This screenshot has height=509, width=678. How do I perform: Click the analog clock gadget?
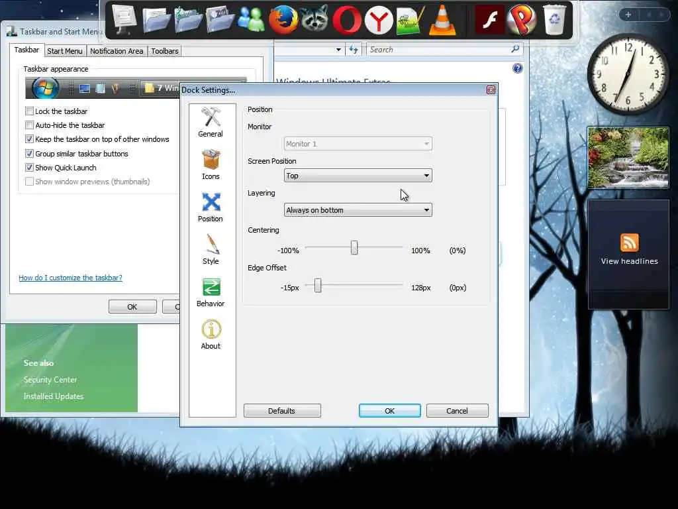[x=628, y=74]
